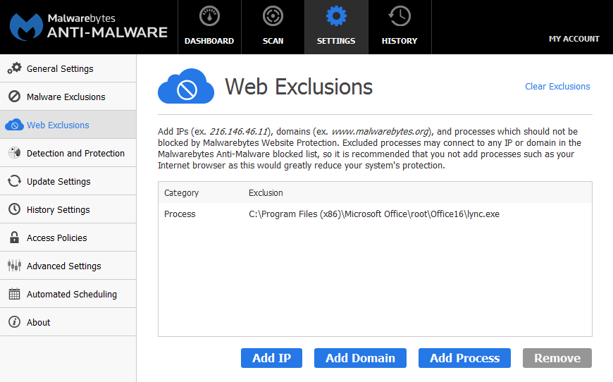Open the Dashboard gauge icon
613x382 pixels.
pos(209,16)
